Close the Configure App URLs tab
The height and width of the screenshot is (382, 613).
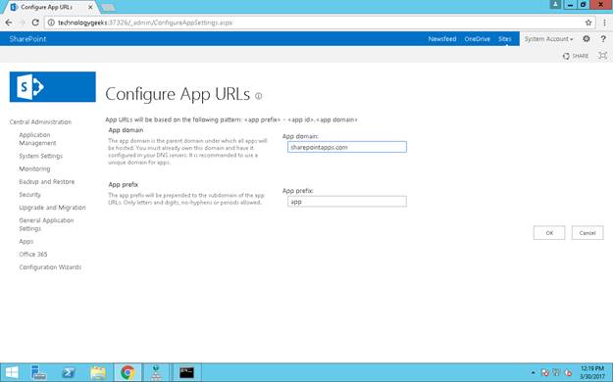tap(90, 7)
